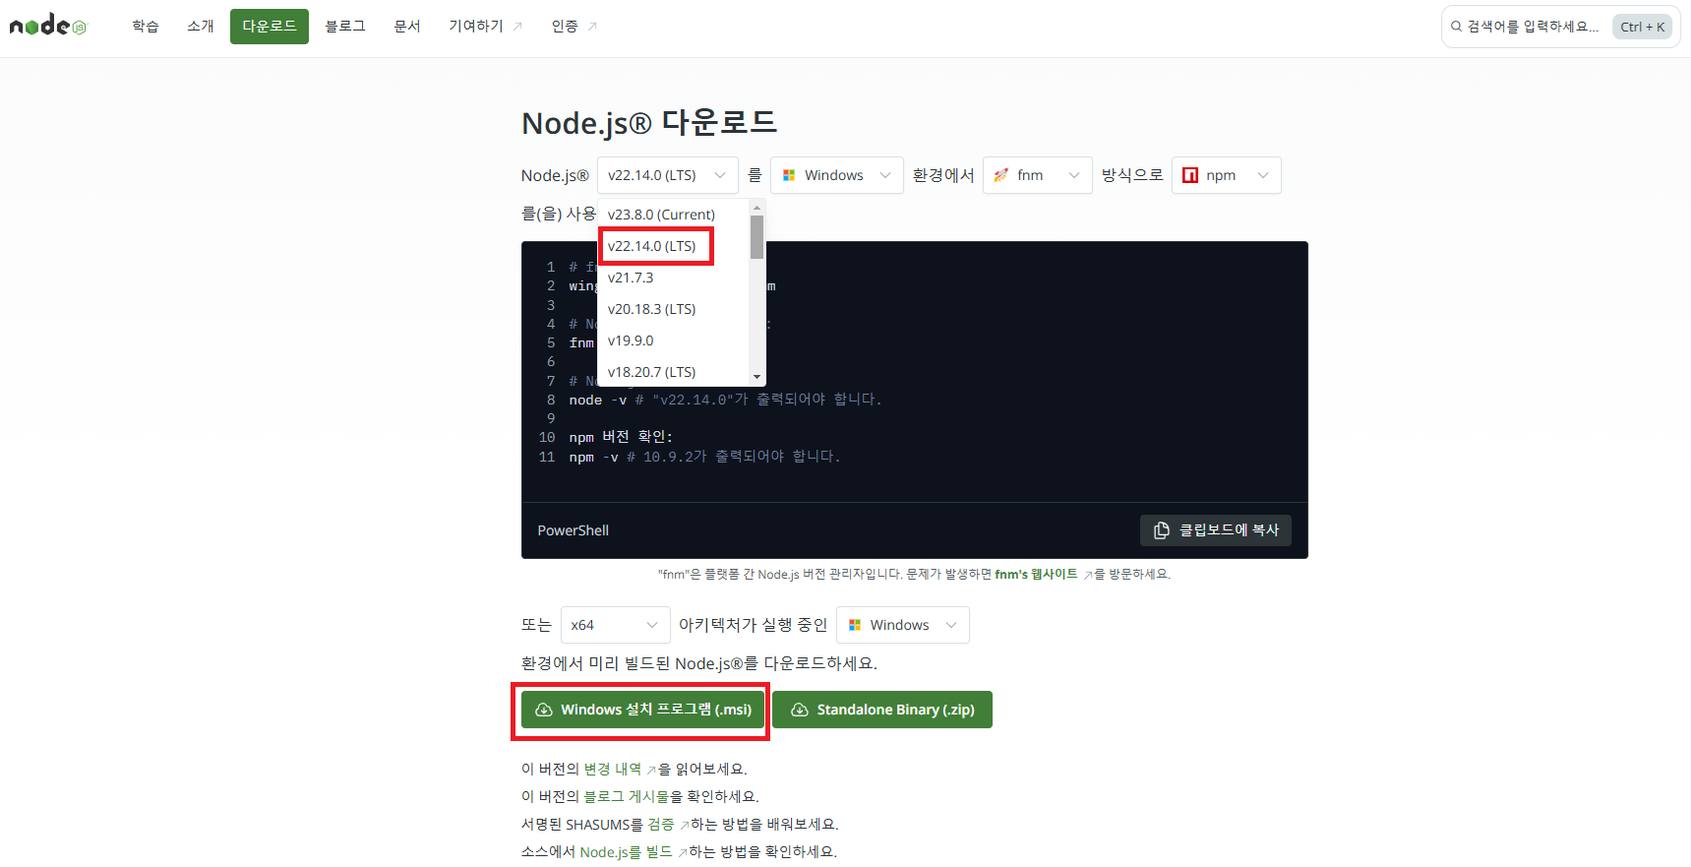Viewport: 1691px width, 867px height.
Task: Open the fnm version manager dropdown
Action: coord(1038,175)
